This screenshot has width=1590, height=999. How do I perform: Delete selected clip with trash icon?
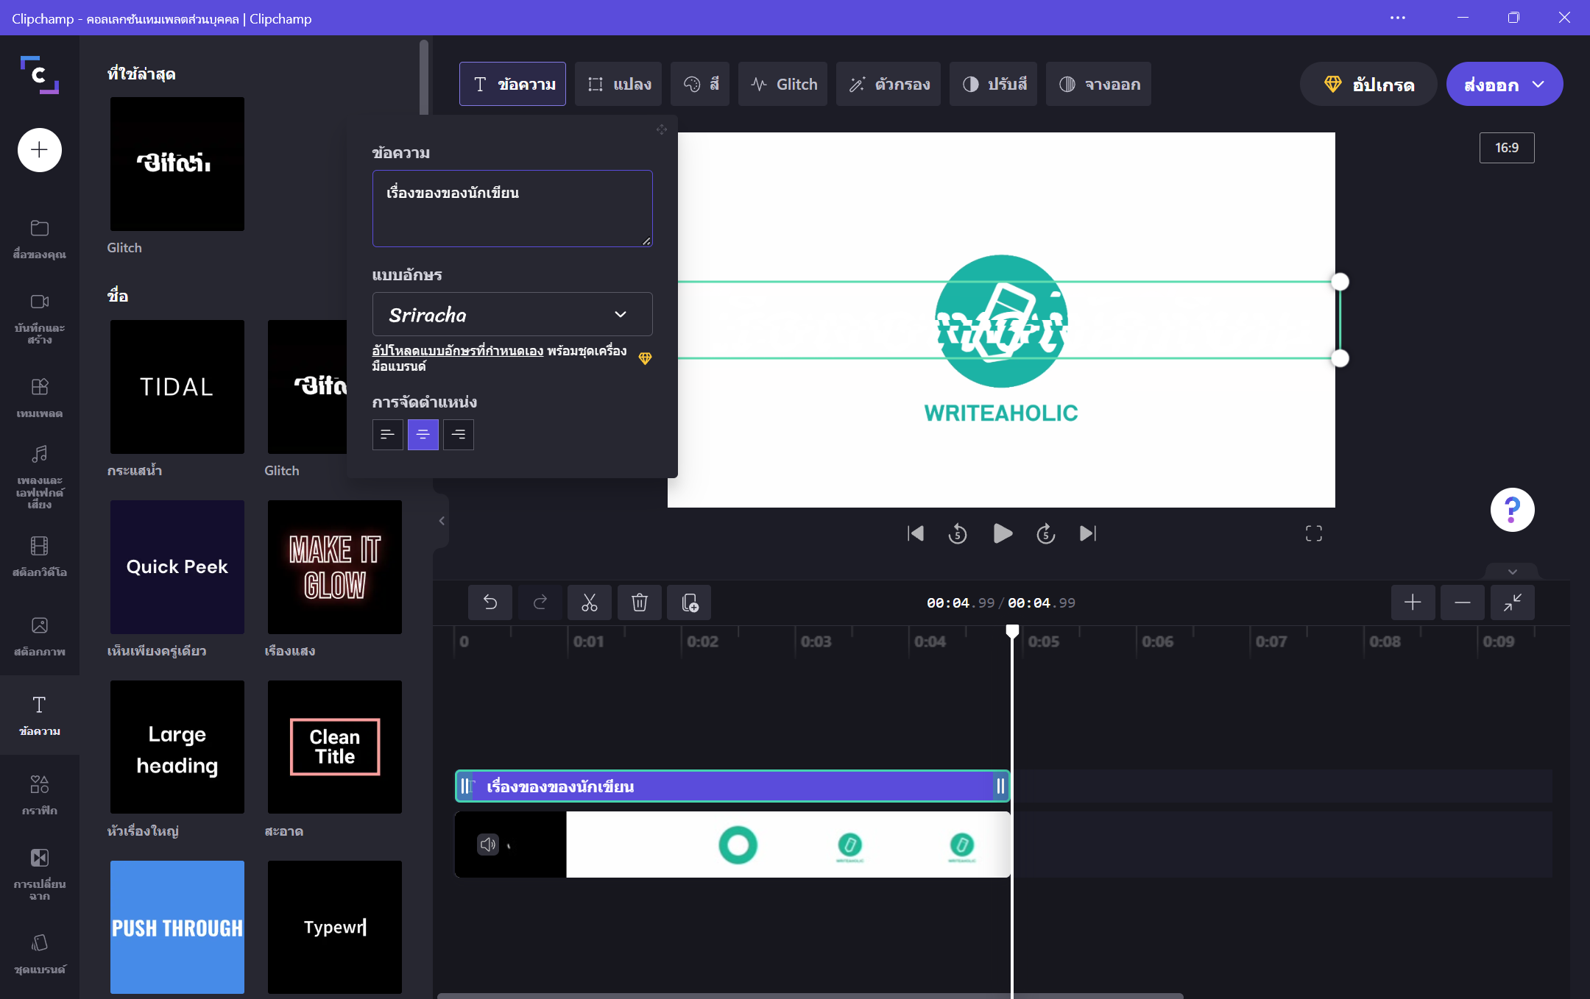(x=640, y=602)
